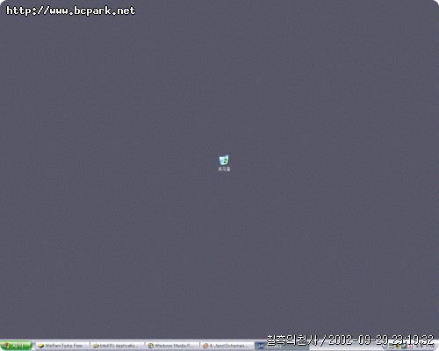Screen dimensions: 439x351
Task: Switch to the Wolfram taskbar window
Action: click(62, 346)
